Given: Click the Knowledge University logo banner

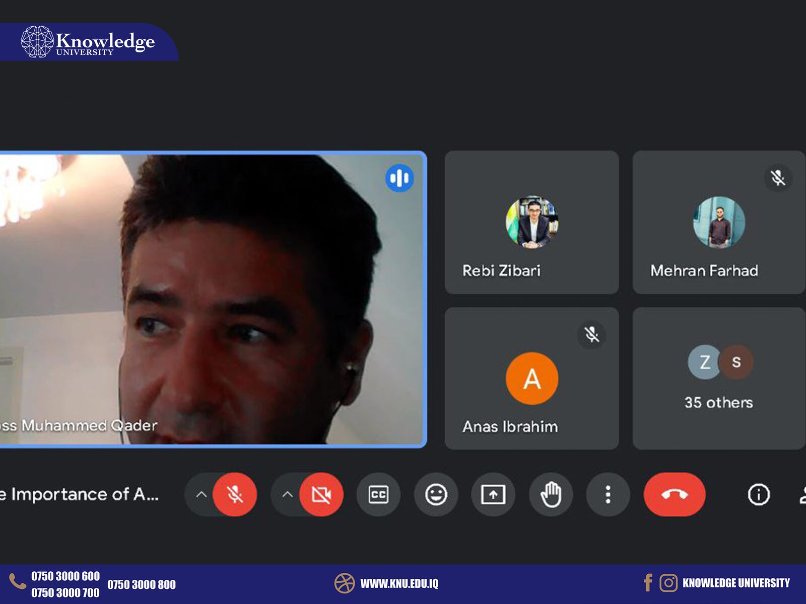Looking at the screenshot, I should 89,42.
